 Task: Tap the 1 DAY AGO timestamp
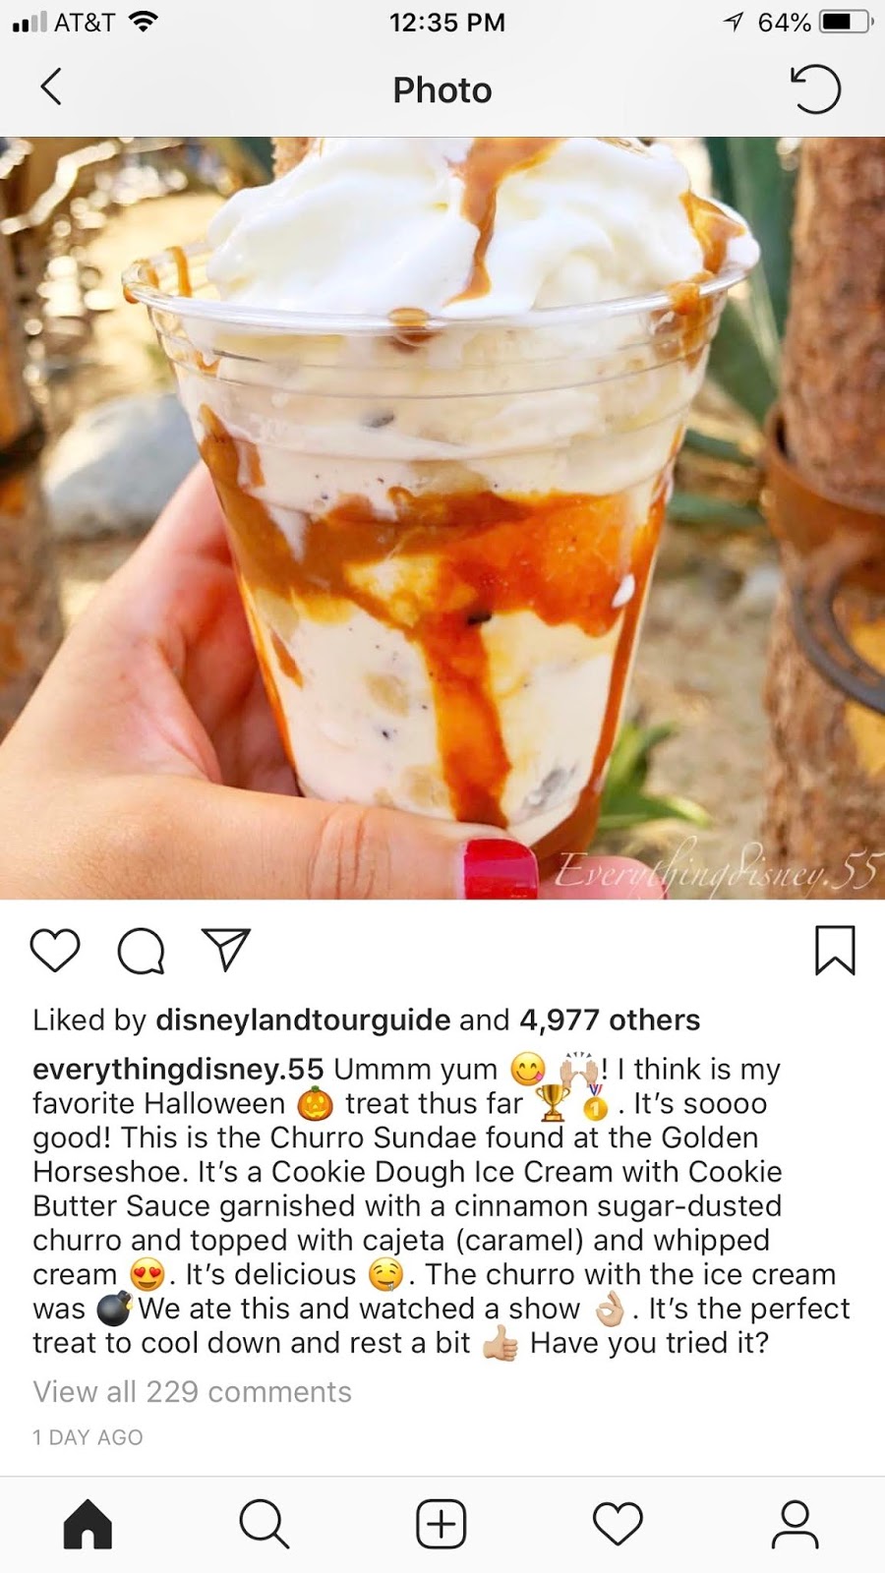click(x=88, y=1437)
